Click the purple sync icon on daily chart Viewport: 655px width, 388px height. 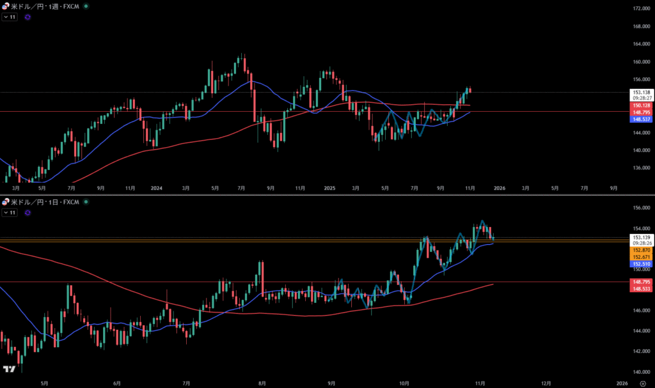[x=27, y=213]
